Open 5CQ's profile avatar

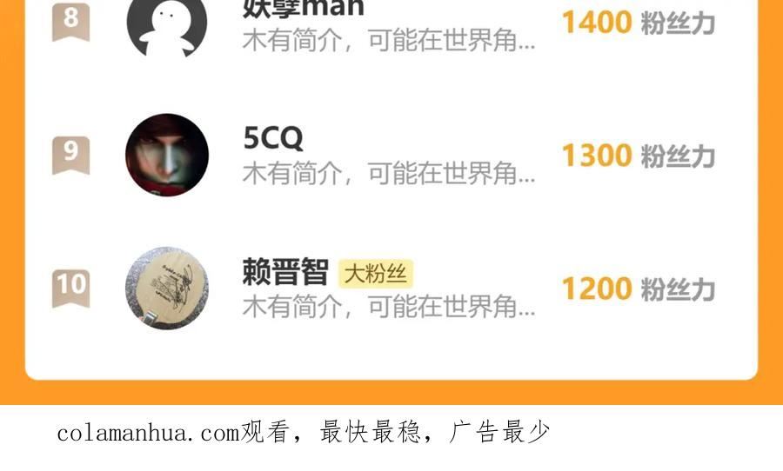click(x=167, y=155)
